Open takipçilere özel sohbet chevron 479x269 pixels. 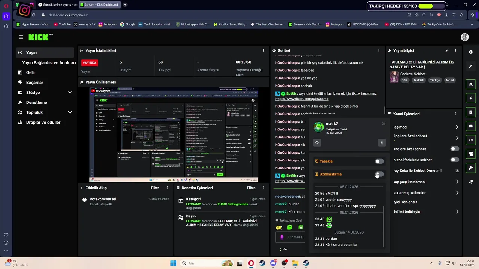[x=457, y=138]
